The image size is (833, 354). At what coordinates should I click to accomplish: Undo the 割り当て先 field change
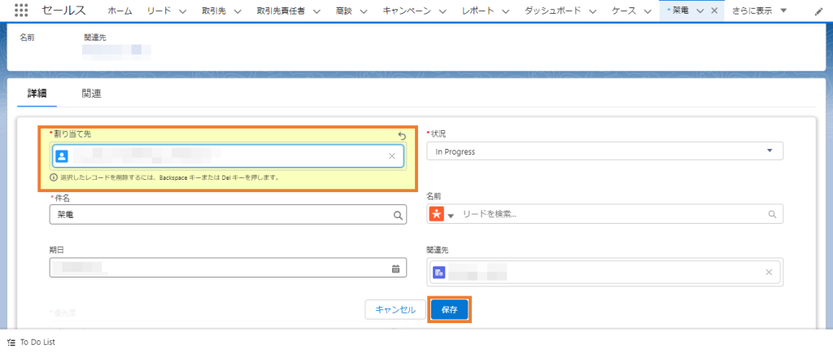[402, 136]
